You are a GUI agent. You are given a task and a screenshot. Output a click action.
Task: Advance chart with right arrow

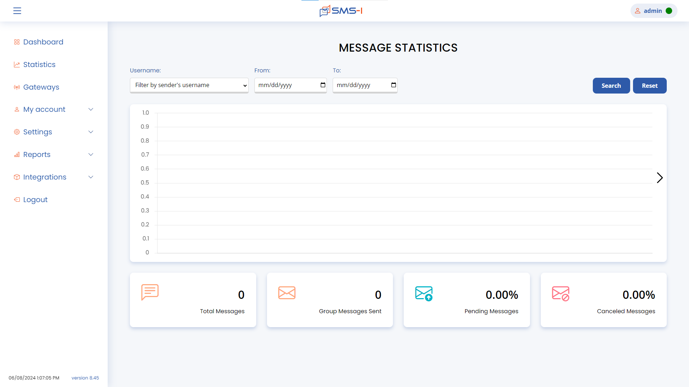(660, 178)
